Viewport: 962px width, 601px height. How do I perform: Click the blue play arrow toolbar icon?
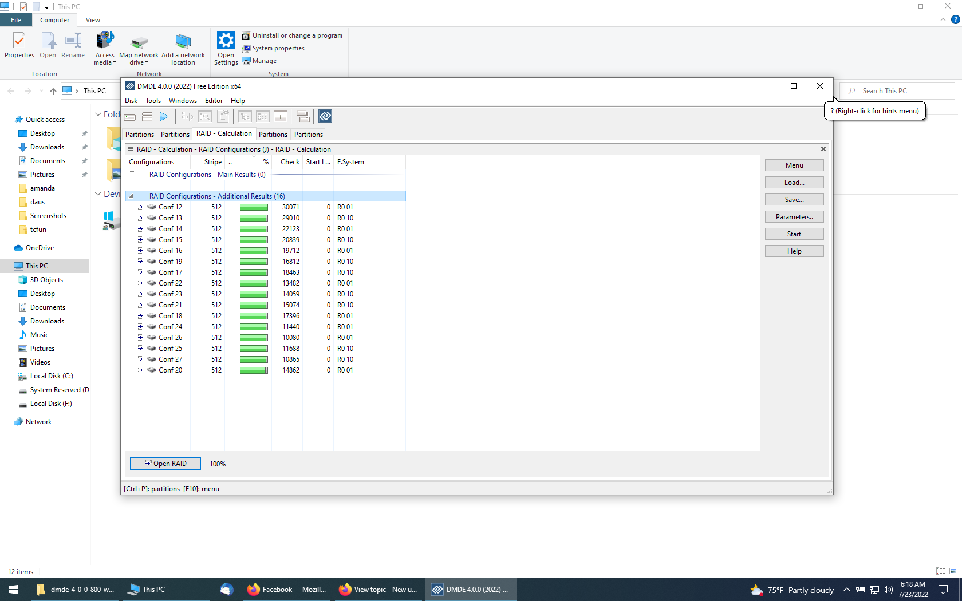tap(164, 117)
